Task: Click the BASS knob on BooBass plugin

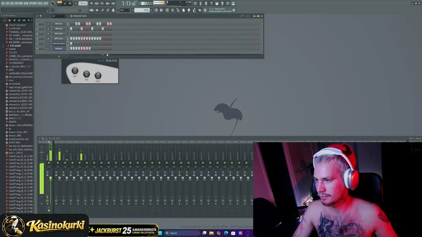Action: pyautogui.click(x=75, y=70)
